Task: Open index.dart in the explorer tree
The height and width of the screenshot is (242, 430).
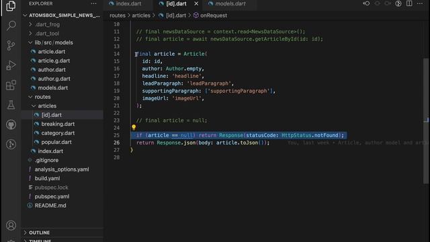Action: click(x=62, y=151)
